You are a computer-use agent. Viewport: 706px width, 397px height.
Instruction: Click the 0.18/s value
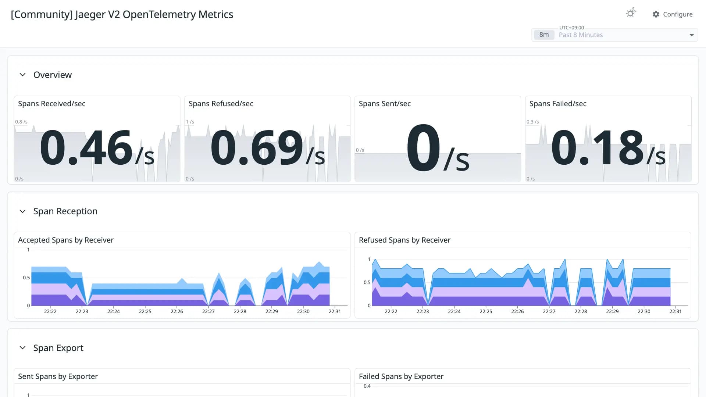(x=608, y=148)
